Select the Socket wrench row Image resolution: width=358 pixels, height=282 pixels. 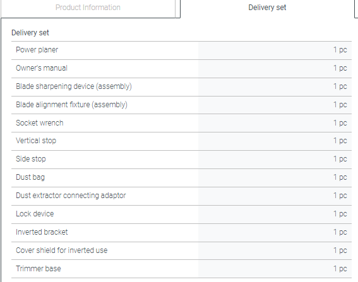point(181,123)
